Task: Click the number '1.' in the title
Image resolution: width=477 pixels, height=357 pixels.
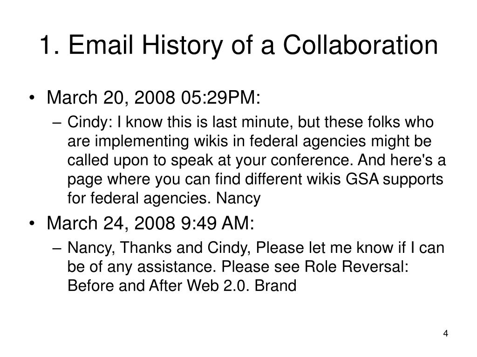Action: [49, 46]
